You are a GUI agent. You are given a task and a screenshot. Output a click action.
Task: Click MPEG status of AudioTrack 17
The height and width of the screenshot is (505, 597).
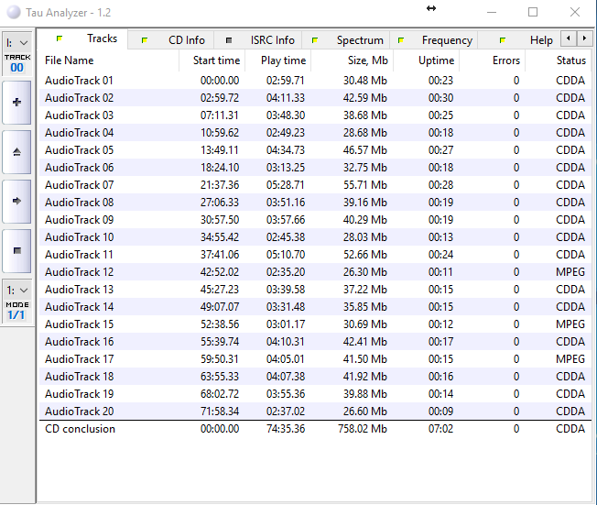(570, 359)
